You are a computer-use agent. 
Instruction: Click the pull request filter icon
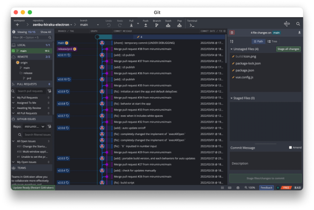coord(49,91)
